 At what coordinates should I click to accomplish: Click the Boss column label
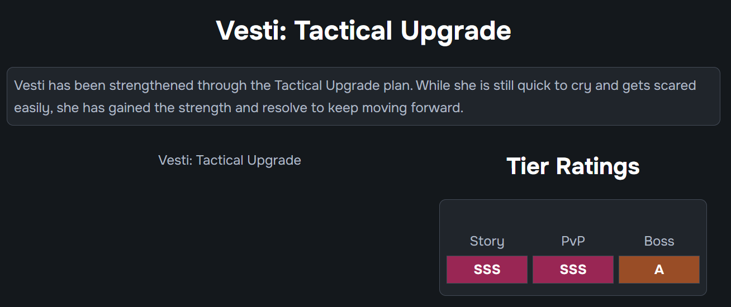pyautogui.click(x=659, y=241)
